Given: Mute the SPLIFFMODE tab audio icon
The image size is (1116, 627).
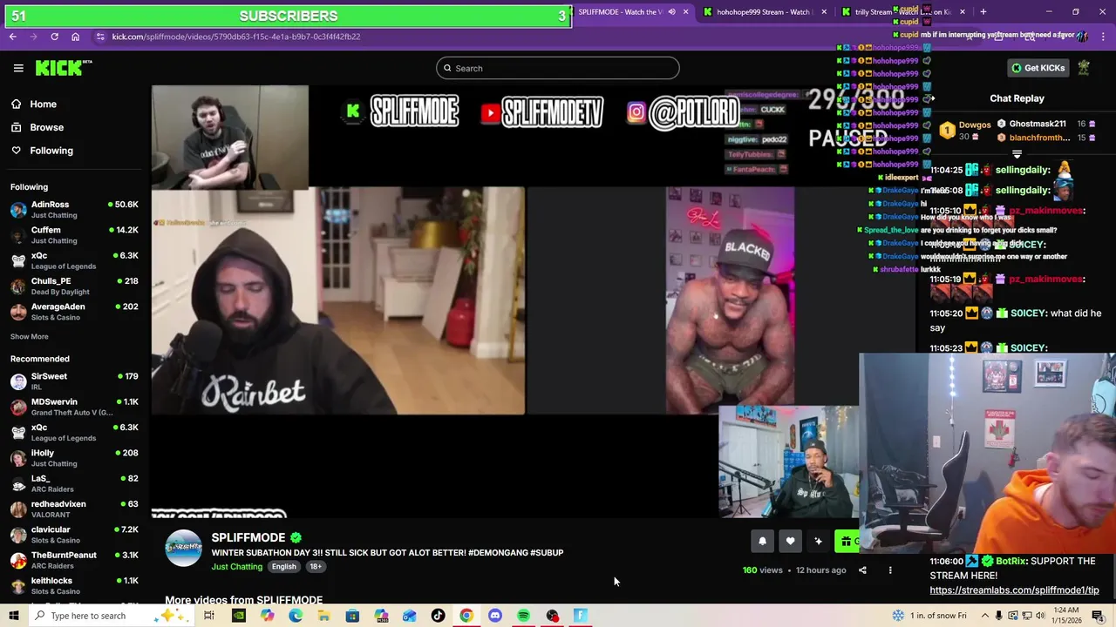Looking at the screenshot, I should click(671, 12).
